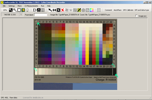Click the arrow pointer select tool

[x=50, y=10]
